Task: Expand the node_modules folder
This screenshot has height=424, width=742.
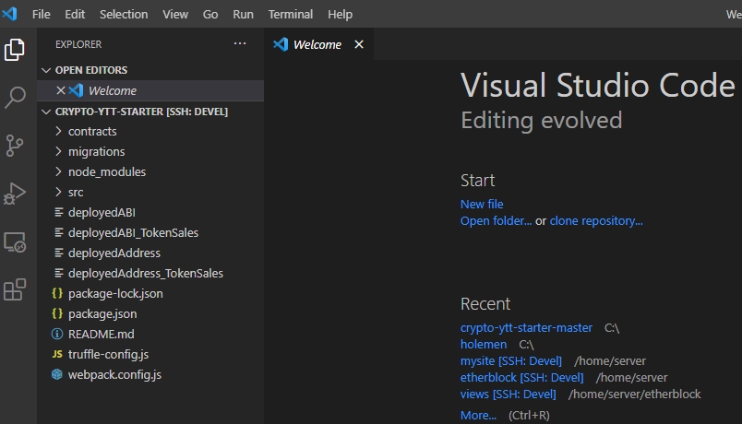Action: 58,171
